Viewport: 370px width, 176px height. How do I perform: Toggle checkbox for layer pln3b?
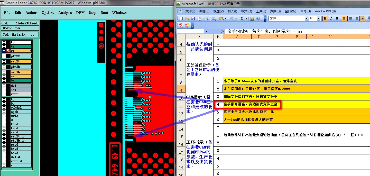[4, 67]
